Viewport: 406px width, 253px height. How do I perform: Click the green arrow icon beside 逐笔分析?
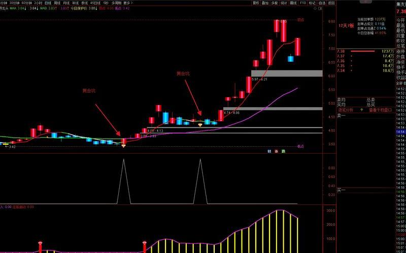(362, 110)
